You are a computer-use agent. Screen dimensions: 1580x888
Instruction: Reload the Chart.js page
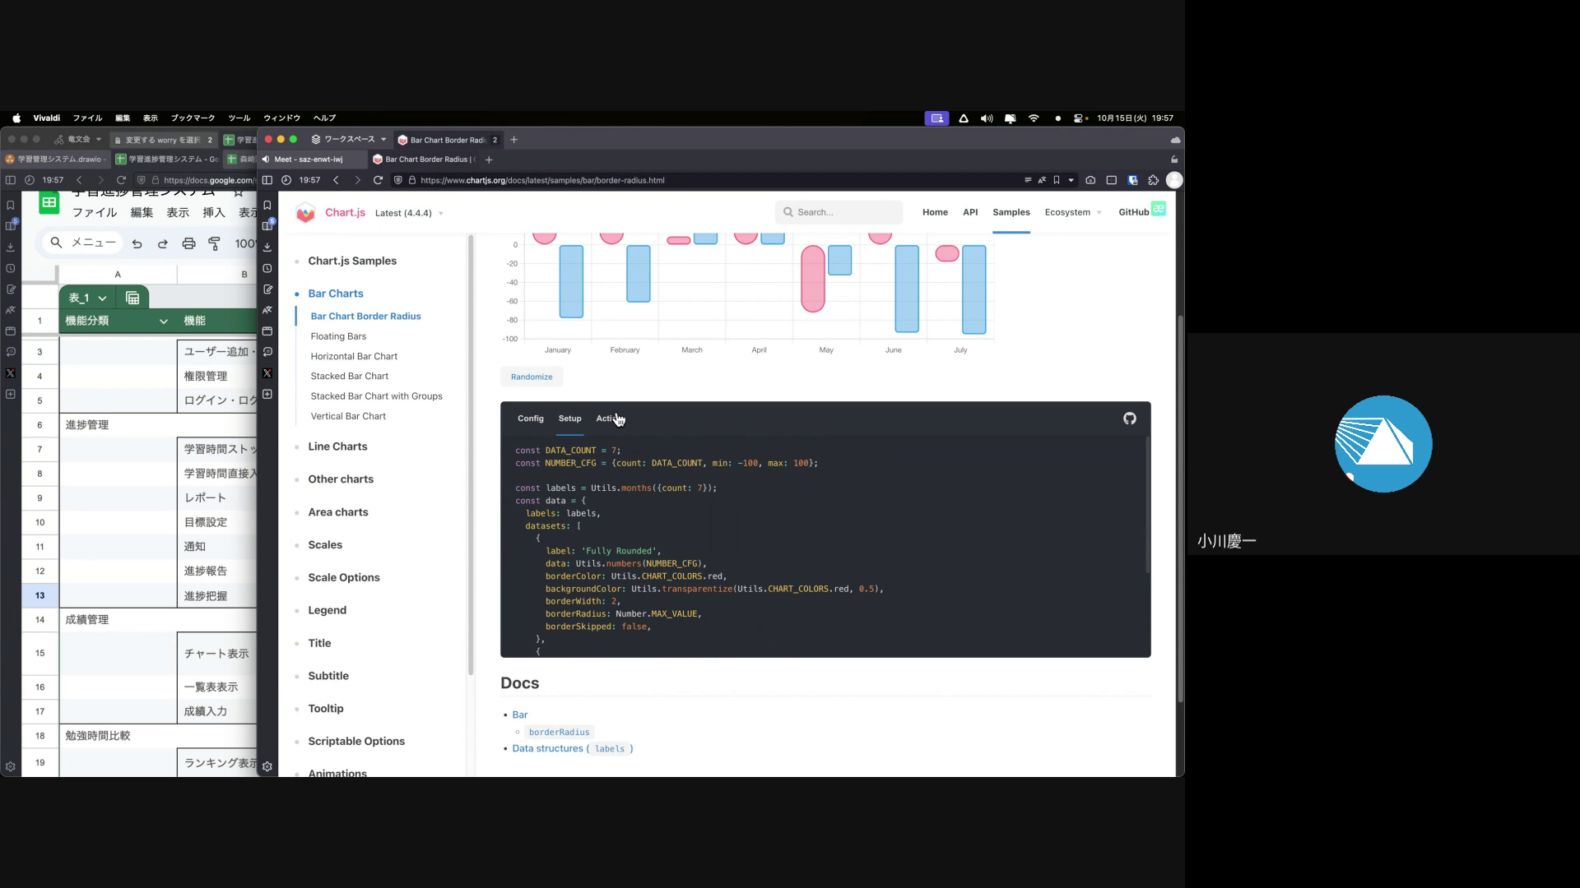point(378,180)
